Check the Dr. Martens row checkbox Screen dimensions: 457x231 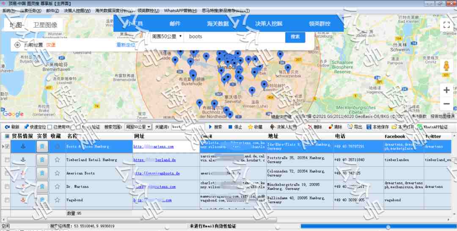pos(7,187)
